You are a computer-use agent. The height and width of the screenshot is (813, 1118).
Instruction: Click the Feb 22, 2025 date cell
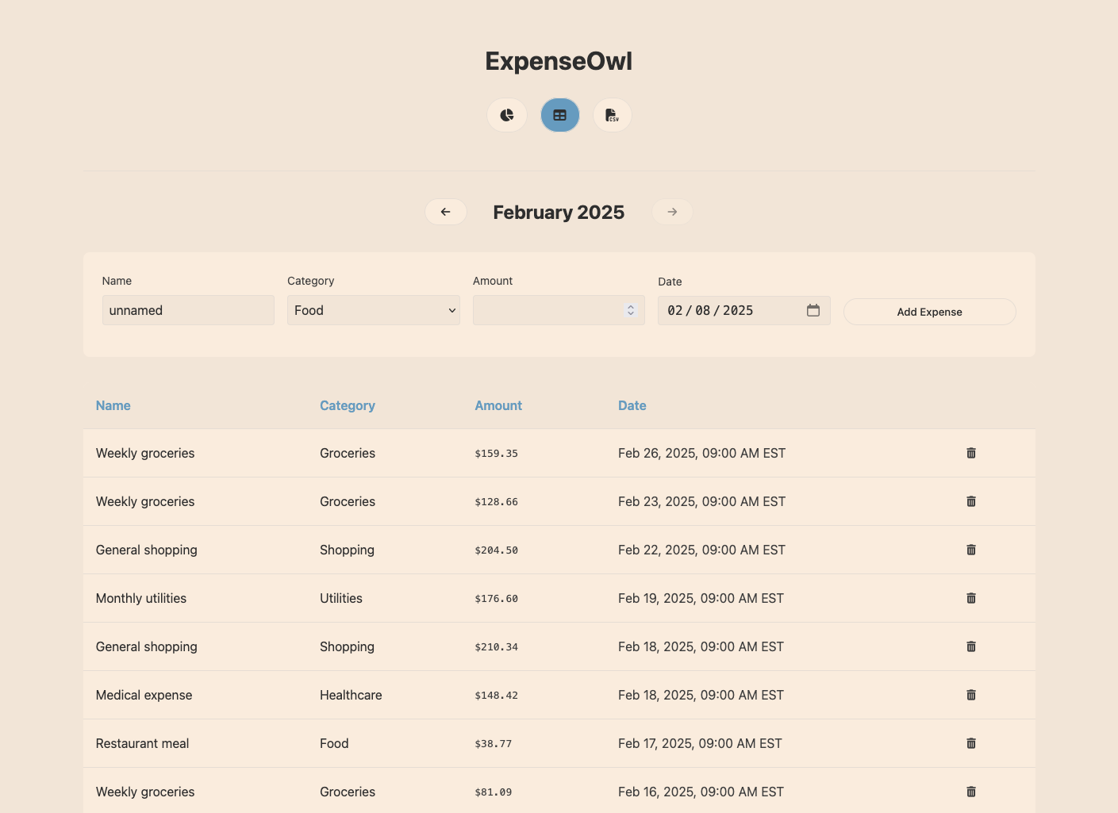pyautogui.click(x=702, y=550)
